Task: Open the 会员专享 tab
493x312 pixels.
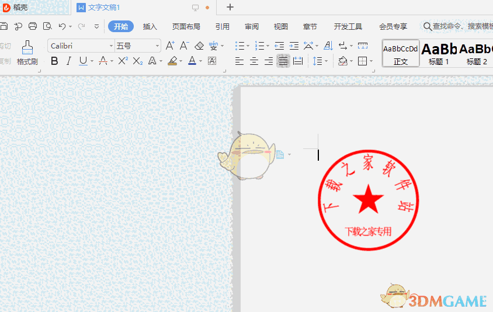Action: [393, 27]
